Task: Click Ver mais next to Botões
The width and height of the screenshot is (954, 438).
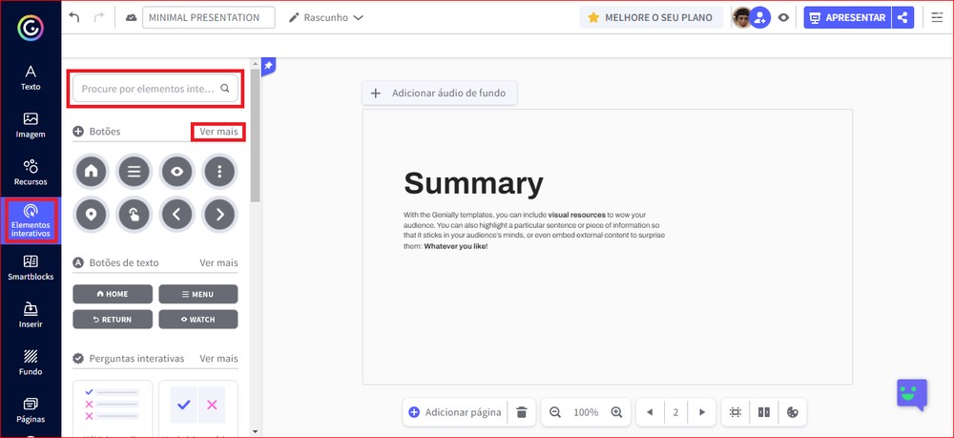Action: coord(218,132)
